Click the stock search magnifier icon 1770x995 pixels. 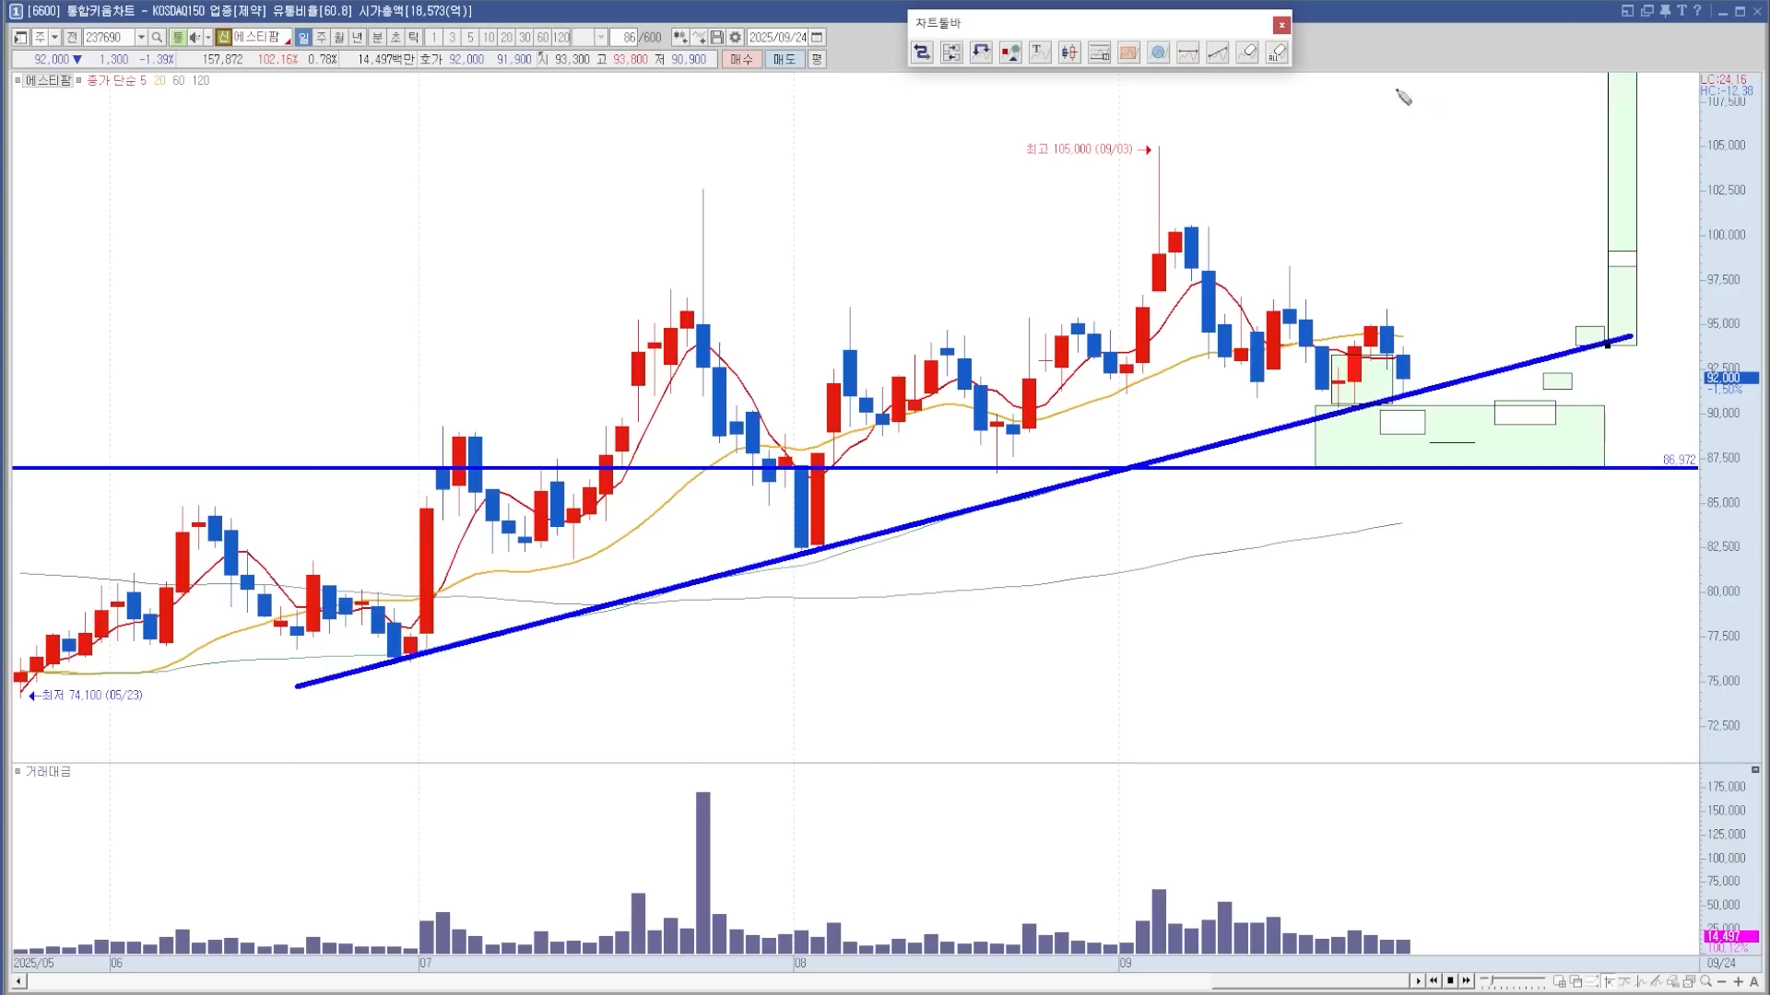[x=157, y=38]
